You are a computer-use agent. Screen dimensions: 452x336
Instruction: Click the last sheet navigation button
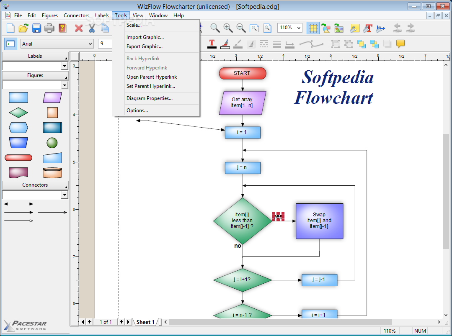coord(129,322)
